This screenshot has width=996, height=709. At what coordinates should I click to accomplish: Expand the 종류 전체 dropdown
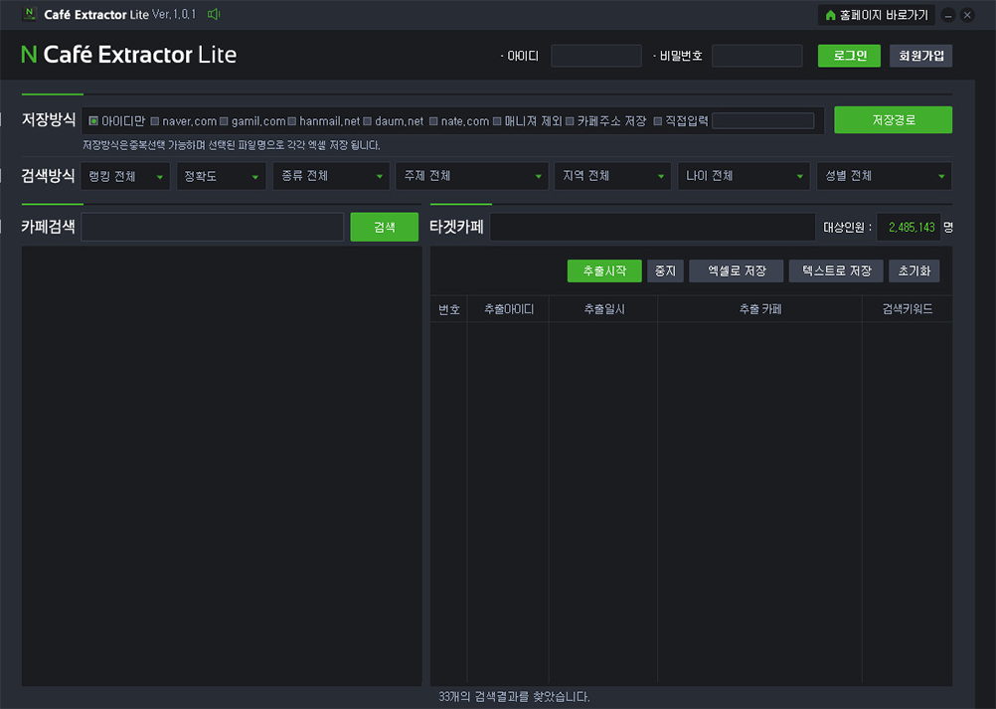(331, 176)
